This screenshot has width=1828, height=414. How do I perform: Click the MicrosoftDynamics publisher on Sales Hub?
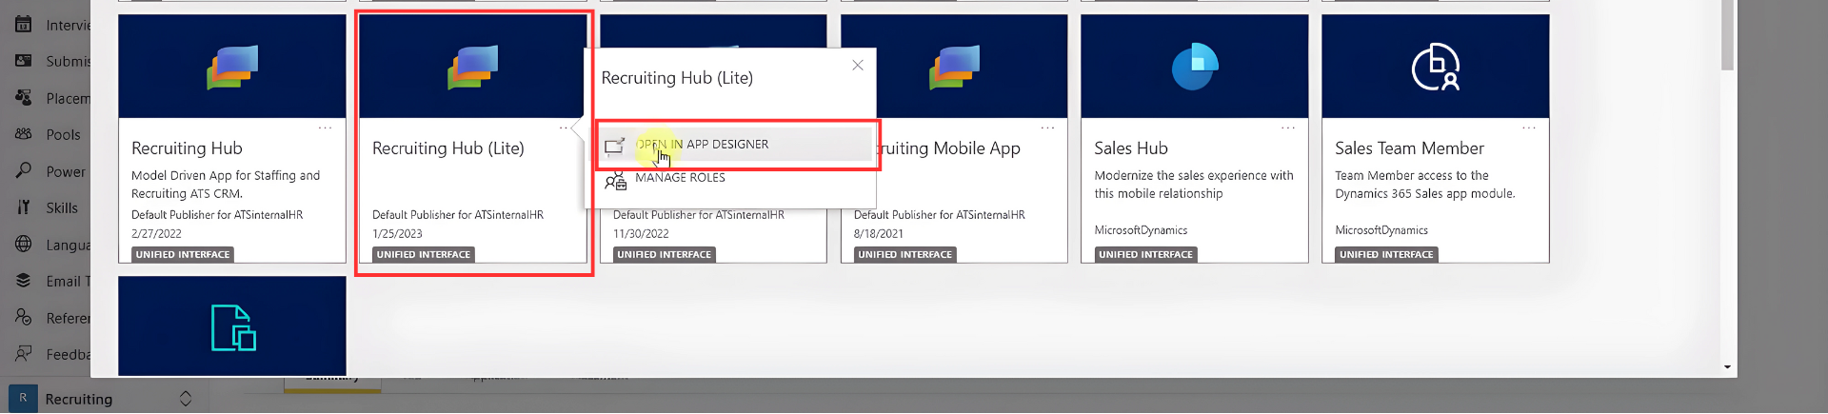pyautogui.click(x=1141, y=230)
